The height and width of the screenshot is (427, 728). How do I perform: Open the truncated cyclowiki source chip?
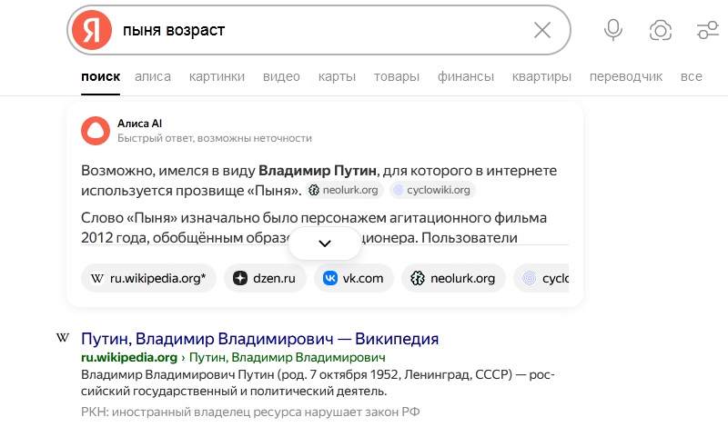point(541,278)
